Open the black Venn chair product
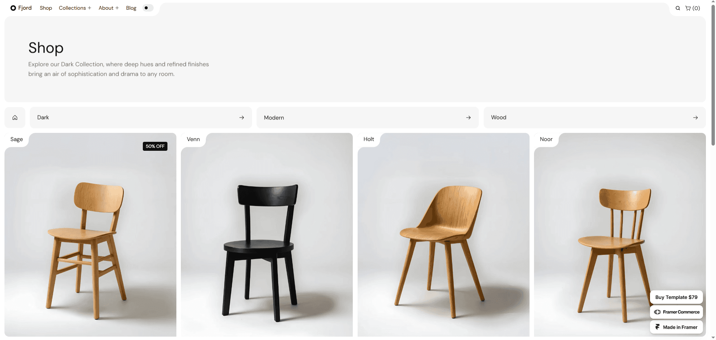The image size is (716, 340). 267,235
